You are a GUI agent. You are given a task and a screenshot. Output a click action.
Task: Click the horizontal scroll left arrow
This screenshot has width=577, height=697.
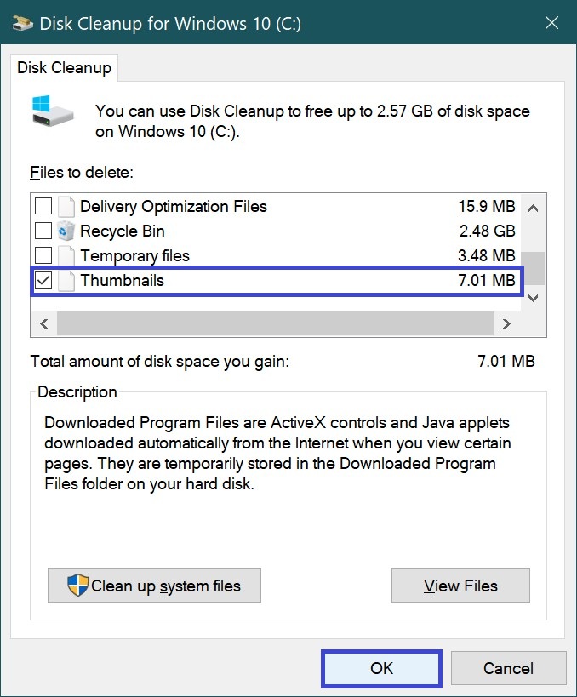coord(43,323)
